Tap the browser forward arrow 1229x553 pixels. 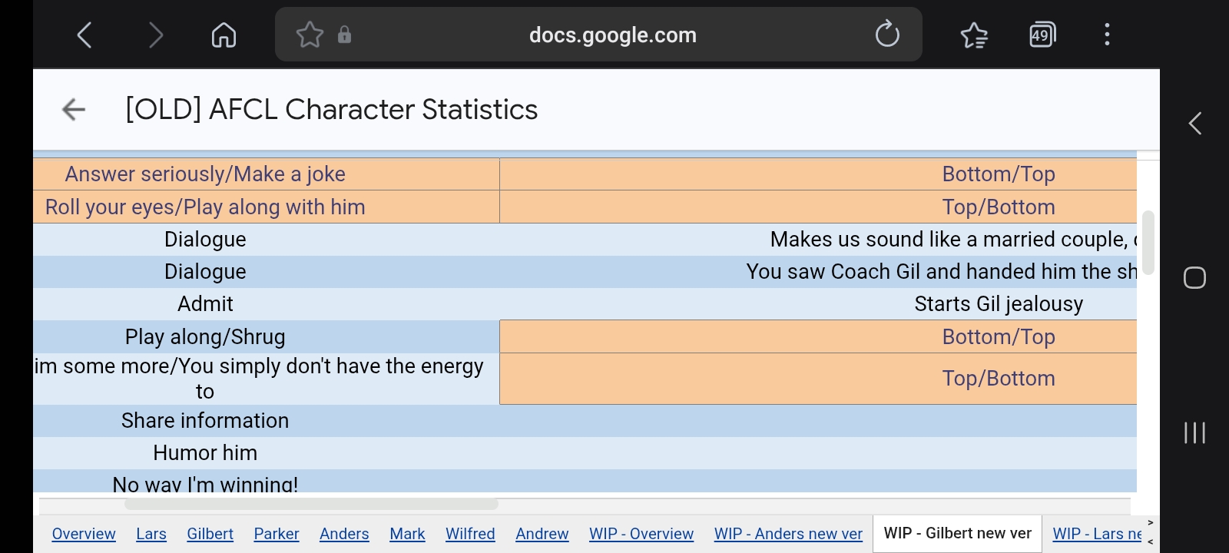click(155, 35)
